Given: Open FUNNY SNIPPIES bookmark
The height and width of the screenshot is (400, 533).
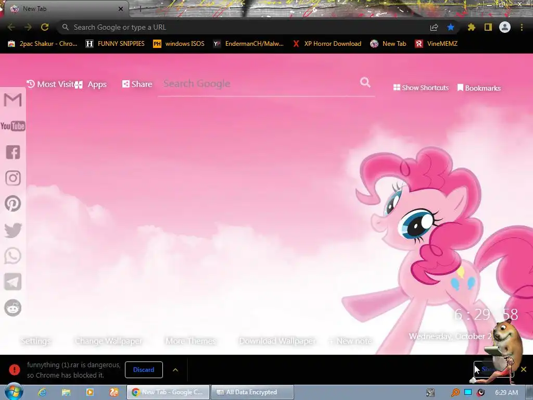Looking at the screenshot, I should [115, 44].
